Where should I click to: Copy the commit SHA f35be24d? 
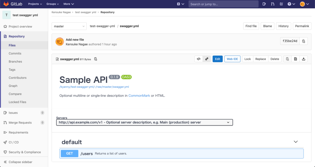click(303, 41)
